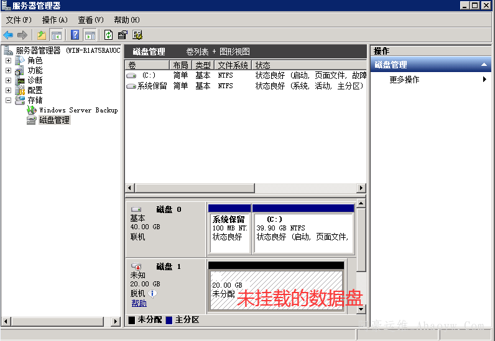Expand the 功能 tree node
The image size is (495, 341).
pos(9,70)
